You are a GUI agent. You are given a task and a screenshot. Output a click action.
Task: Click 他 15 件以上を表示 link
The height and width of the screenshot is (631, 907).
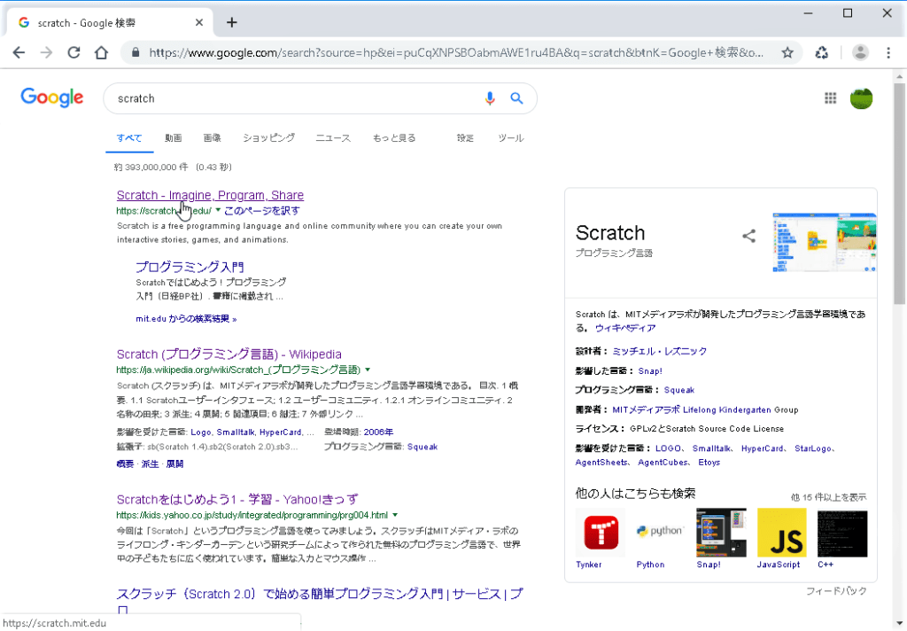(828, 497)
